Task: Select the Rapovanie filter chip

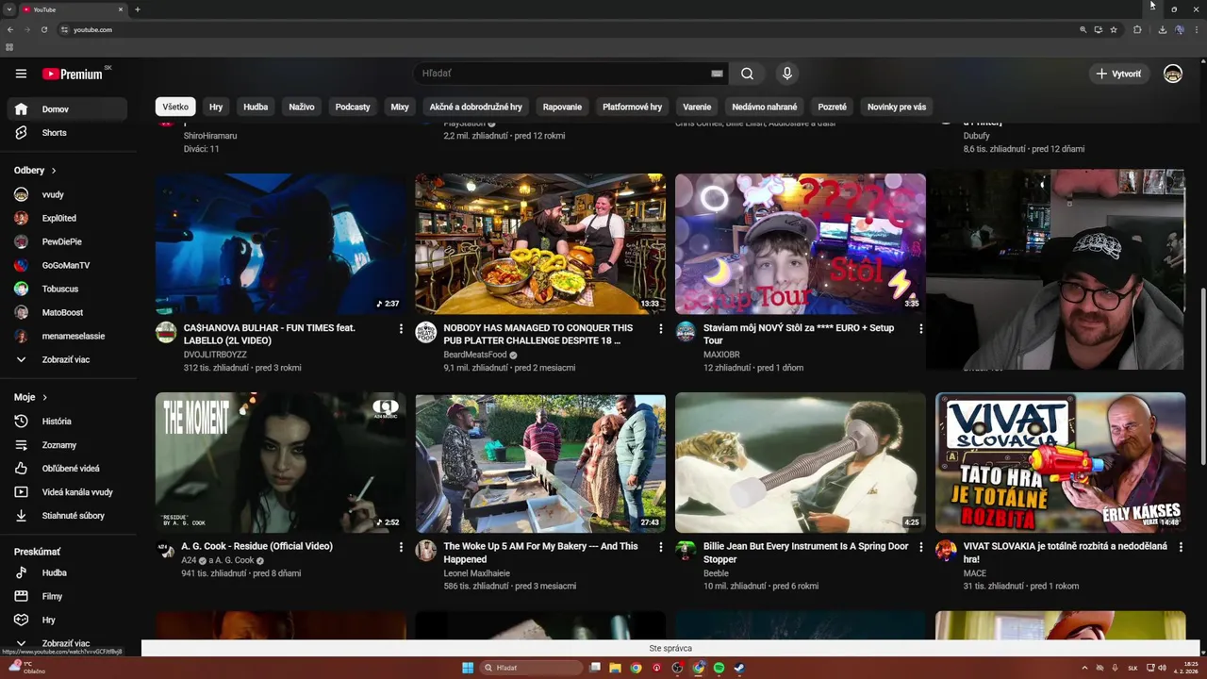Action: [562, 108]
